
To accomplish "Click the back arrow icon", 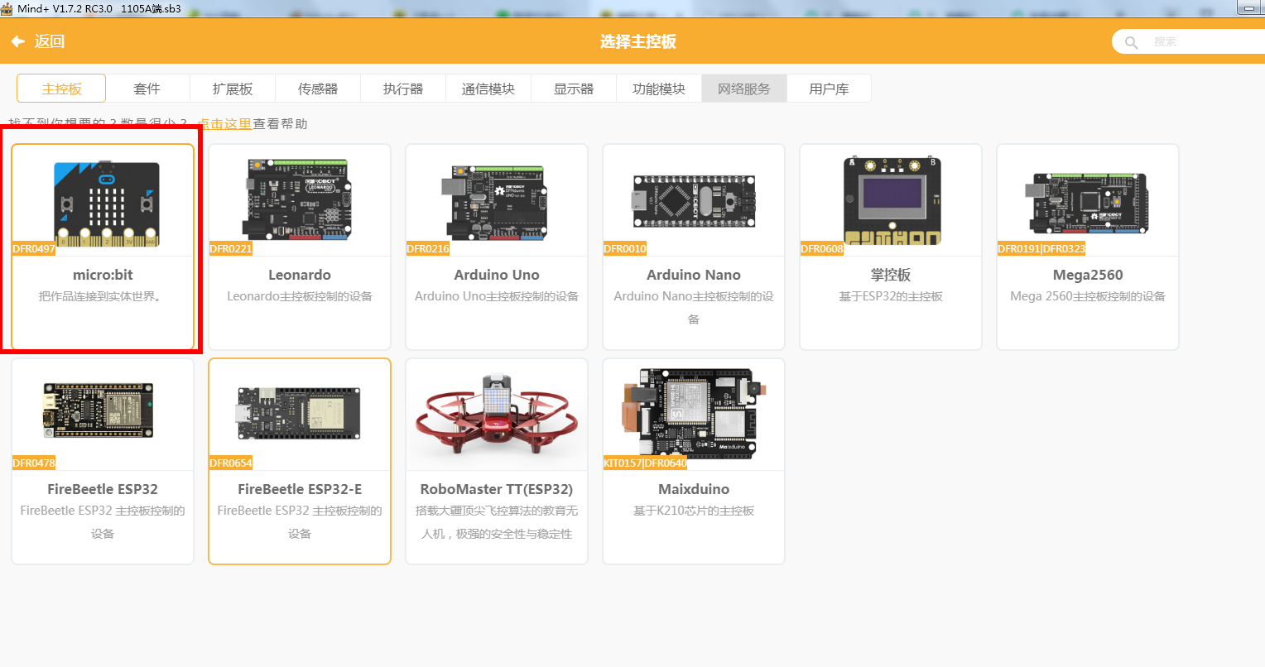I will click(17, 41).
